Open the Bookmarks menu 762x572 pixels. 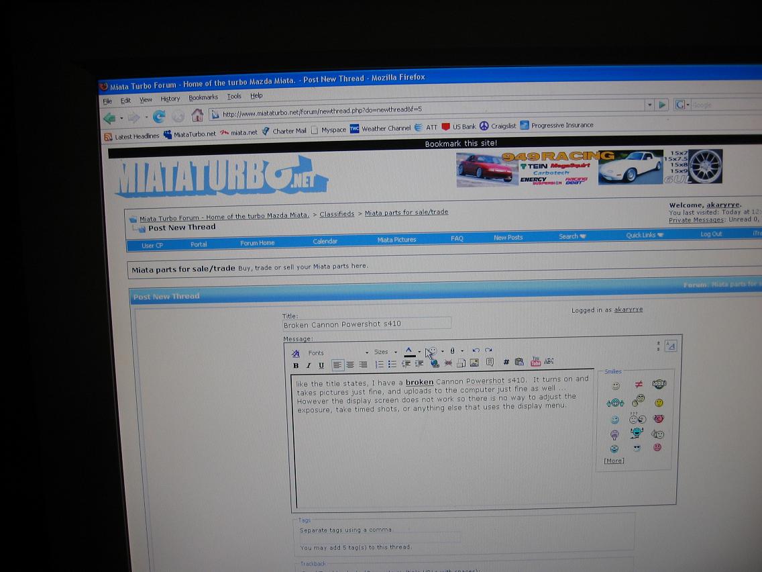[x=203, y=97]
